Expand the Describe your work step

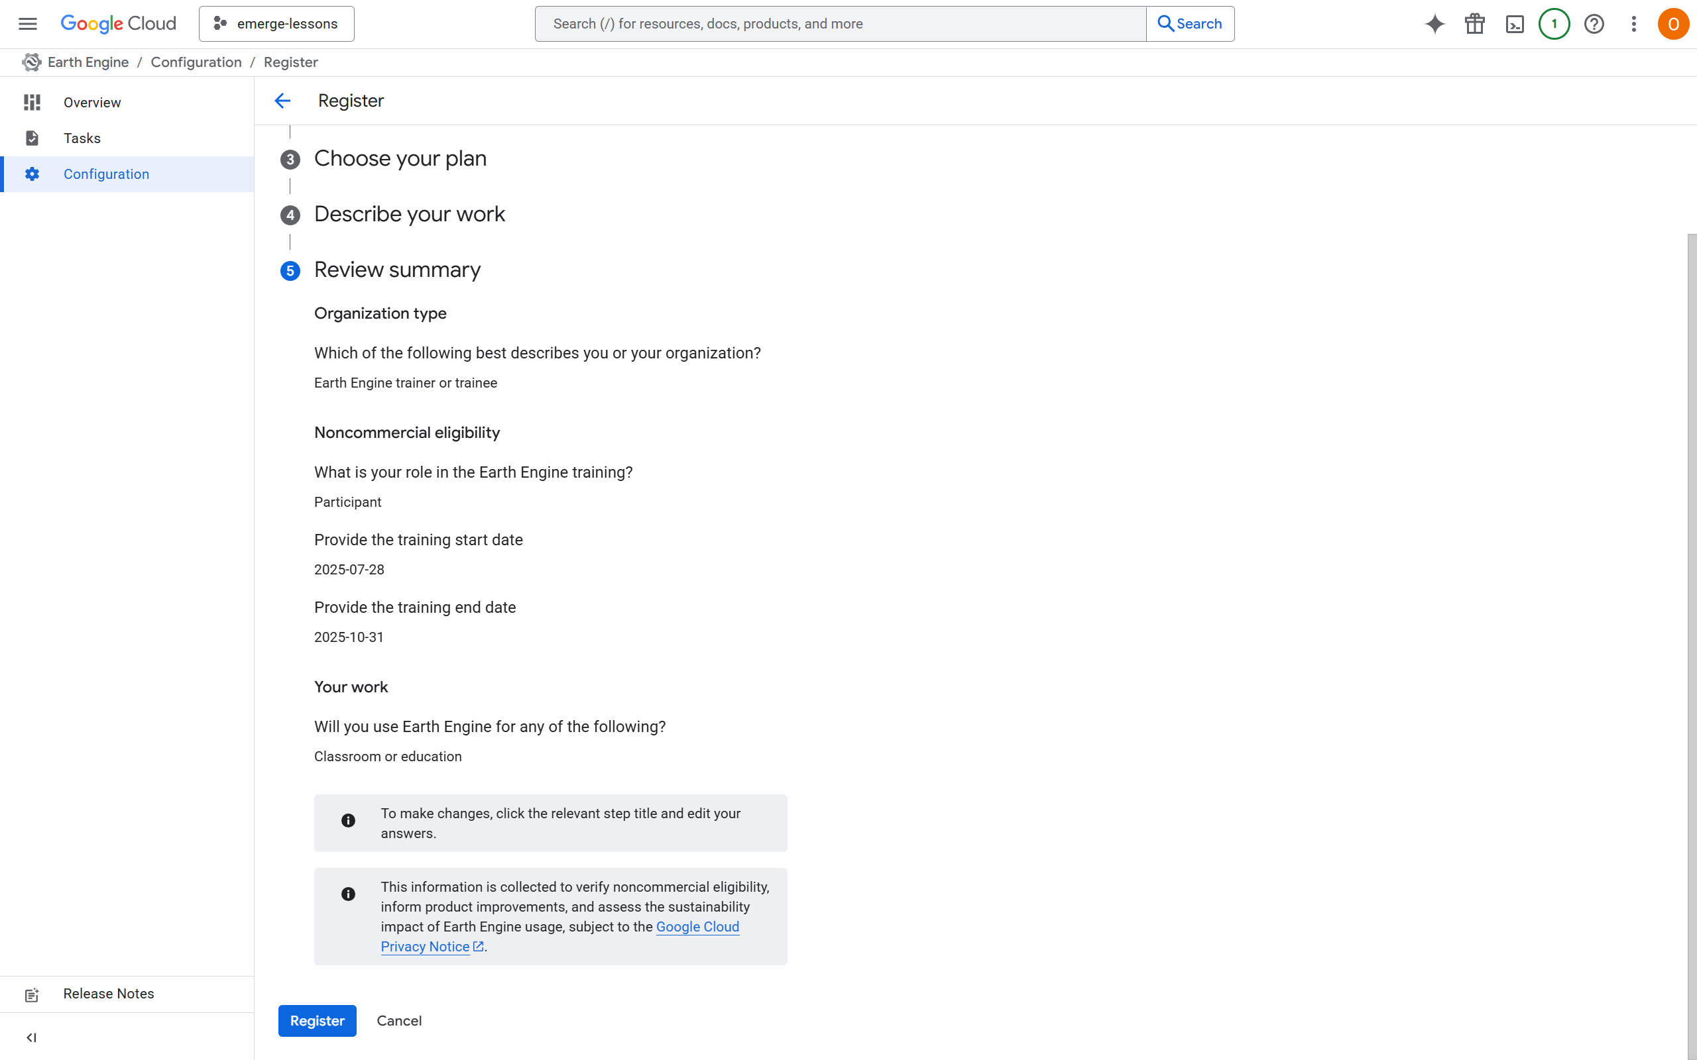point(410,214)
